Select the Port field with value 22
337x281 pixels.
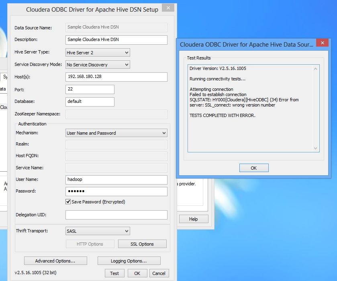coord(90,89)
